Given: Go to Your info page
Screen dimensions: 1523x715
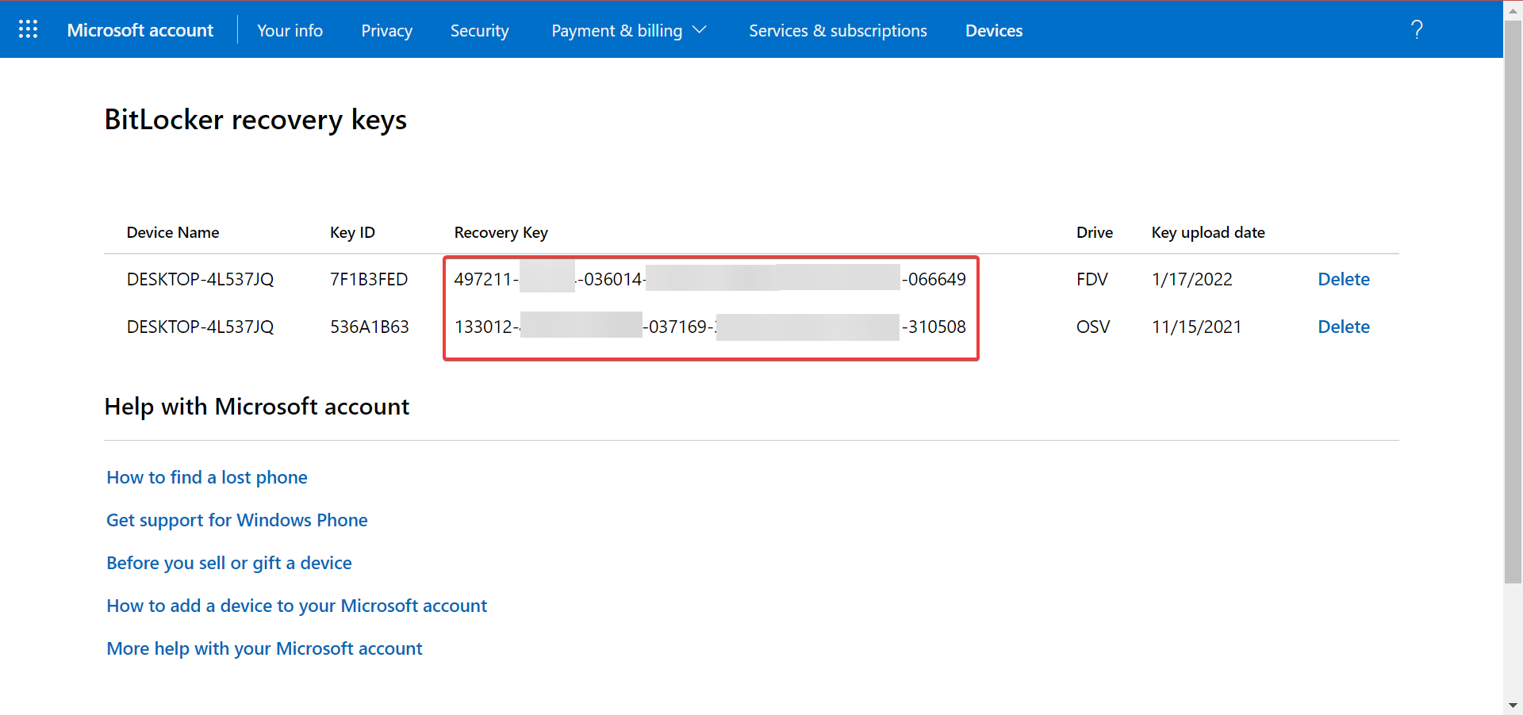Looking at the screenshot, I should pos(290,31).
